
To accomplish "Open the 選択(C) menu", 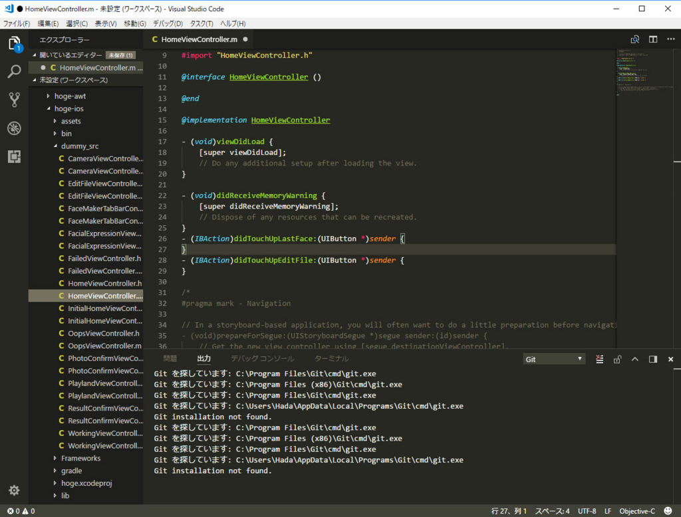I will click(x=77, y=23).
